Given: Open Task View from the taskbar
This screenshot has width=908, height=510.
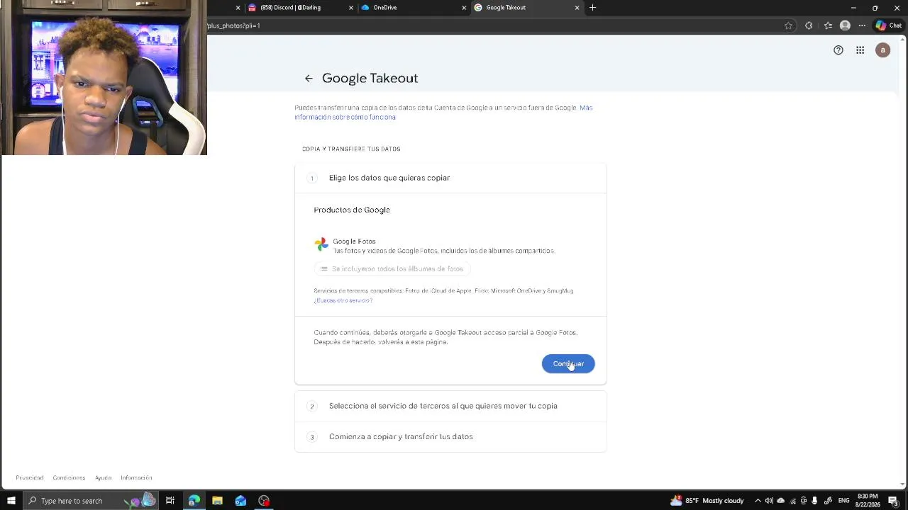Looking at the screenshot, I should click(x=170, y=501).
